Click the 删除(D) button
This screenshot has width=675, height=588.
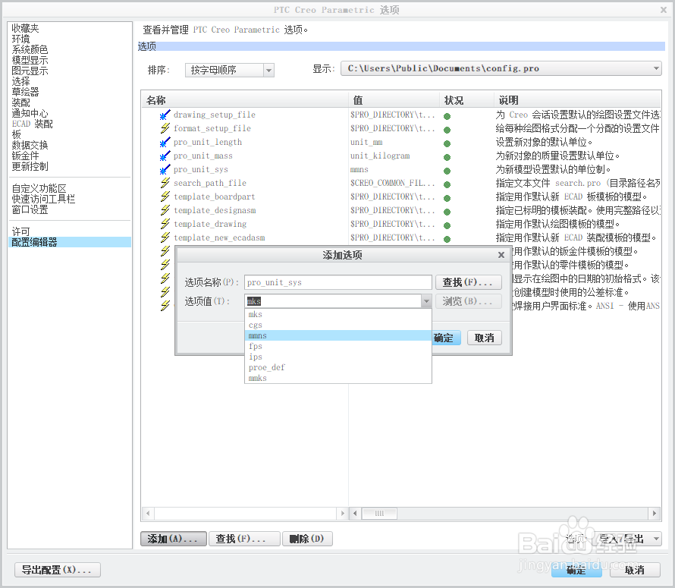click(307, 539)
